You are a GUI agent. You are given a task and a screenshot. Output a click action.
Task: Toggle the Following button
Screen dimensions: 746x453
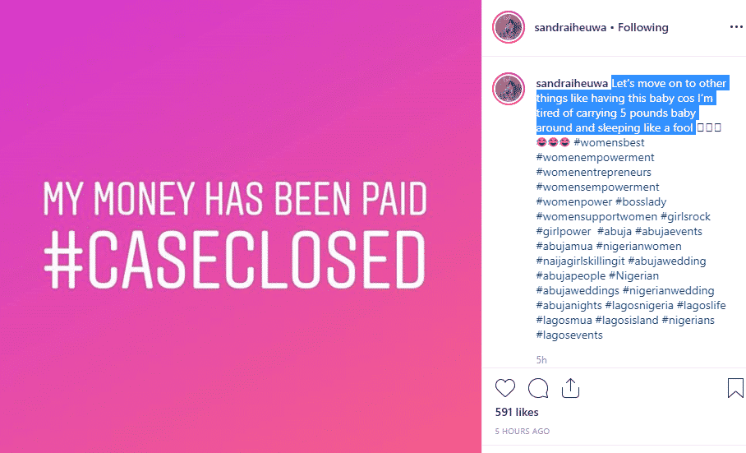(643, 27)
